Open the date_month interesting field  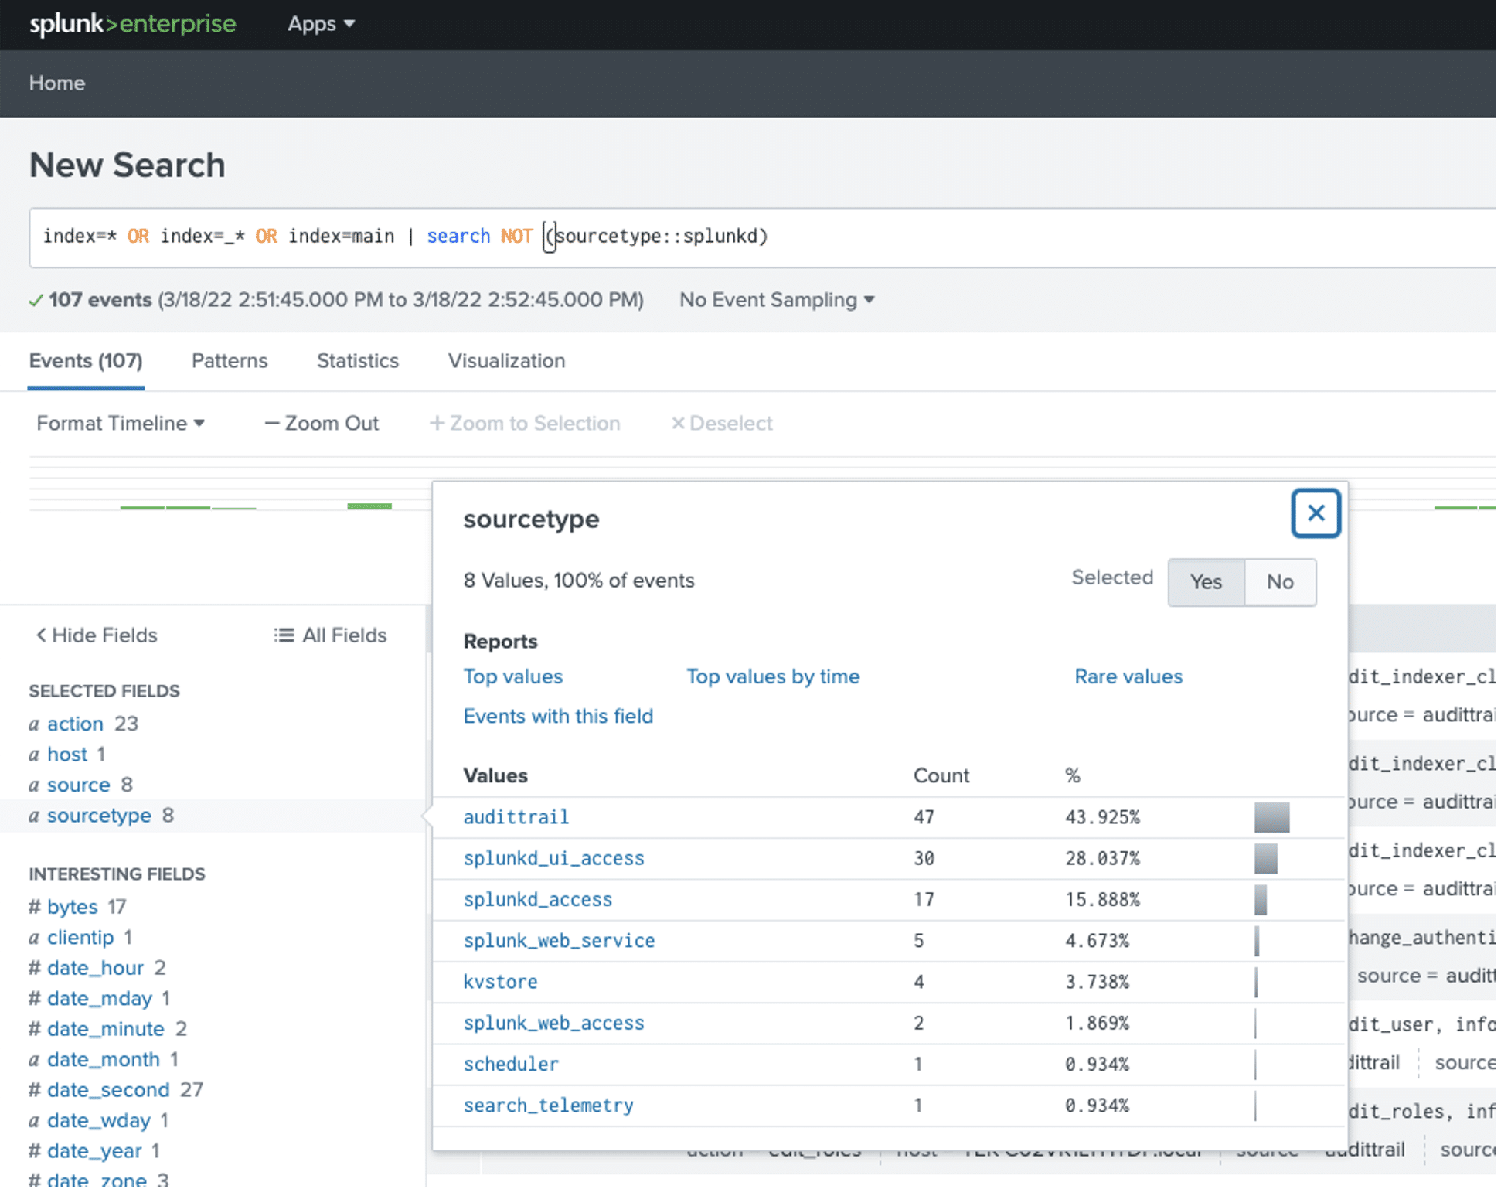point(104,1059)
